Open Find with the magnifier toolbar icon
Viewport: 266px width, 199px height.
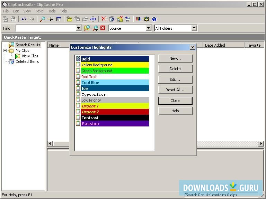(x=42, y=19)
